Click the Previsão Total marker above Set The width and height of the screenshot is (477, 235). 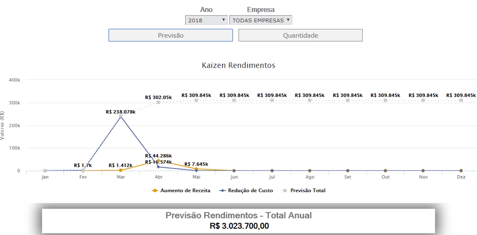[348, 100]
